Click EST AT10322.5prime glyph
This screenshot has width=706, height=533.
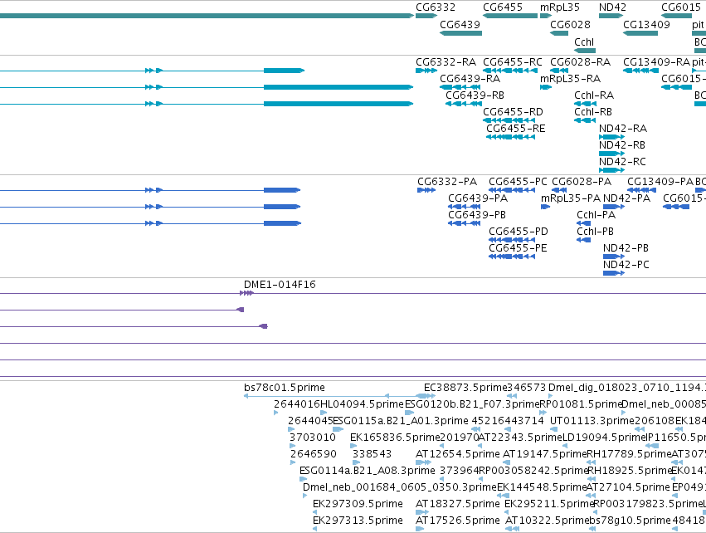click(x=513, y=530)
